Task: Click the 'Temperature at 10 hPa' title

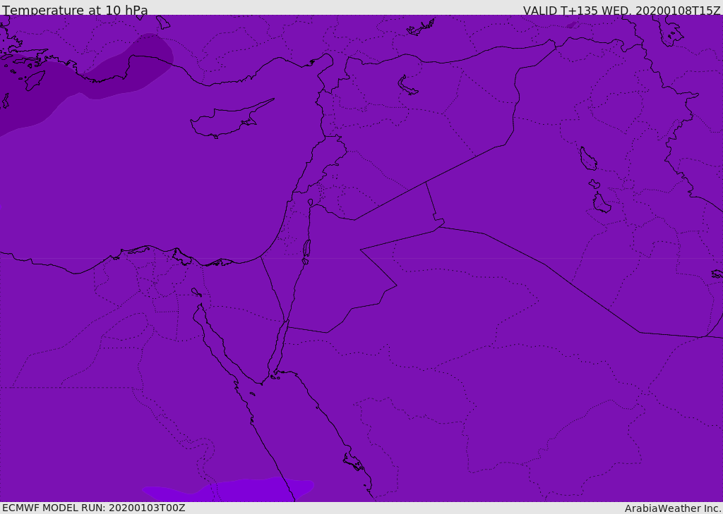Action: click(75, 10)
